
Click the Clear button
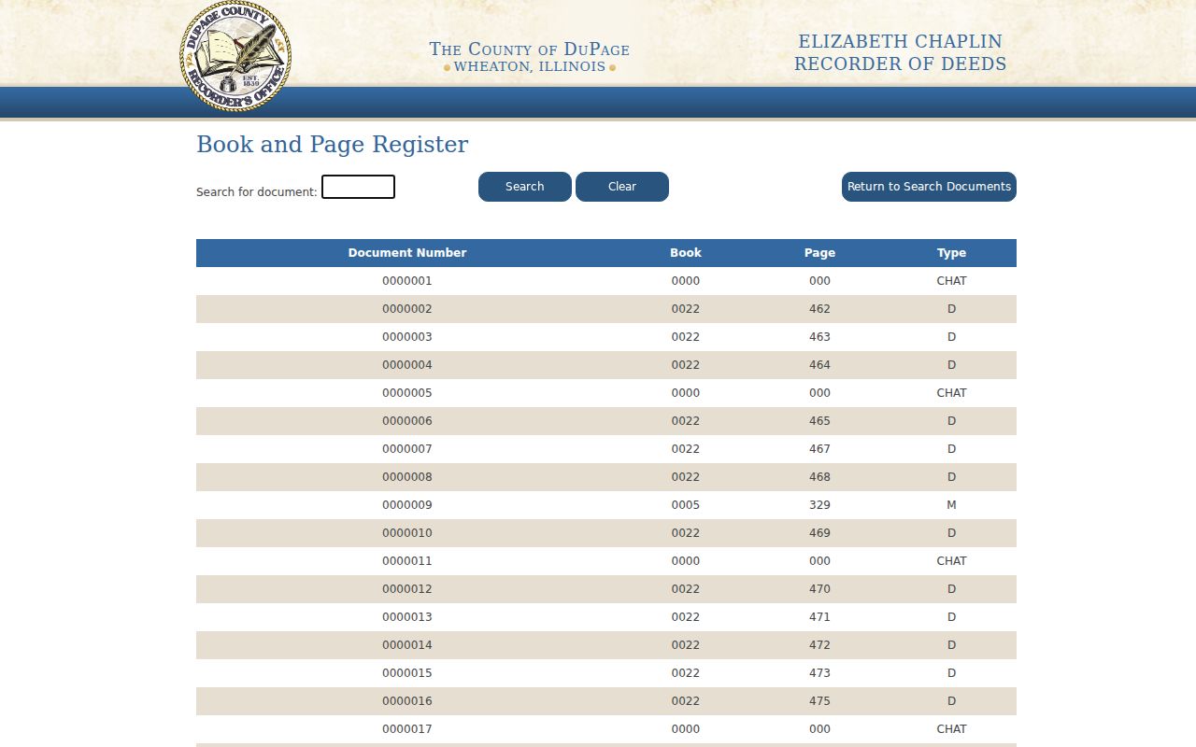coord(622,187)
